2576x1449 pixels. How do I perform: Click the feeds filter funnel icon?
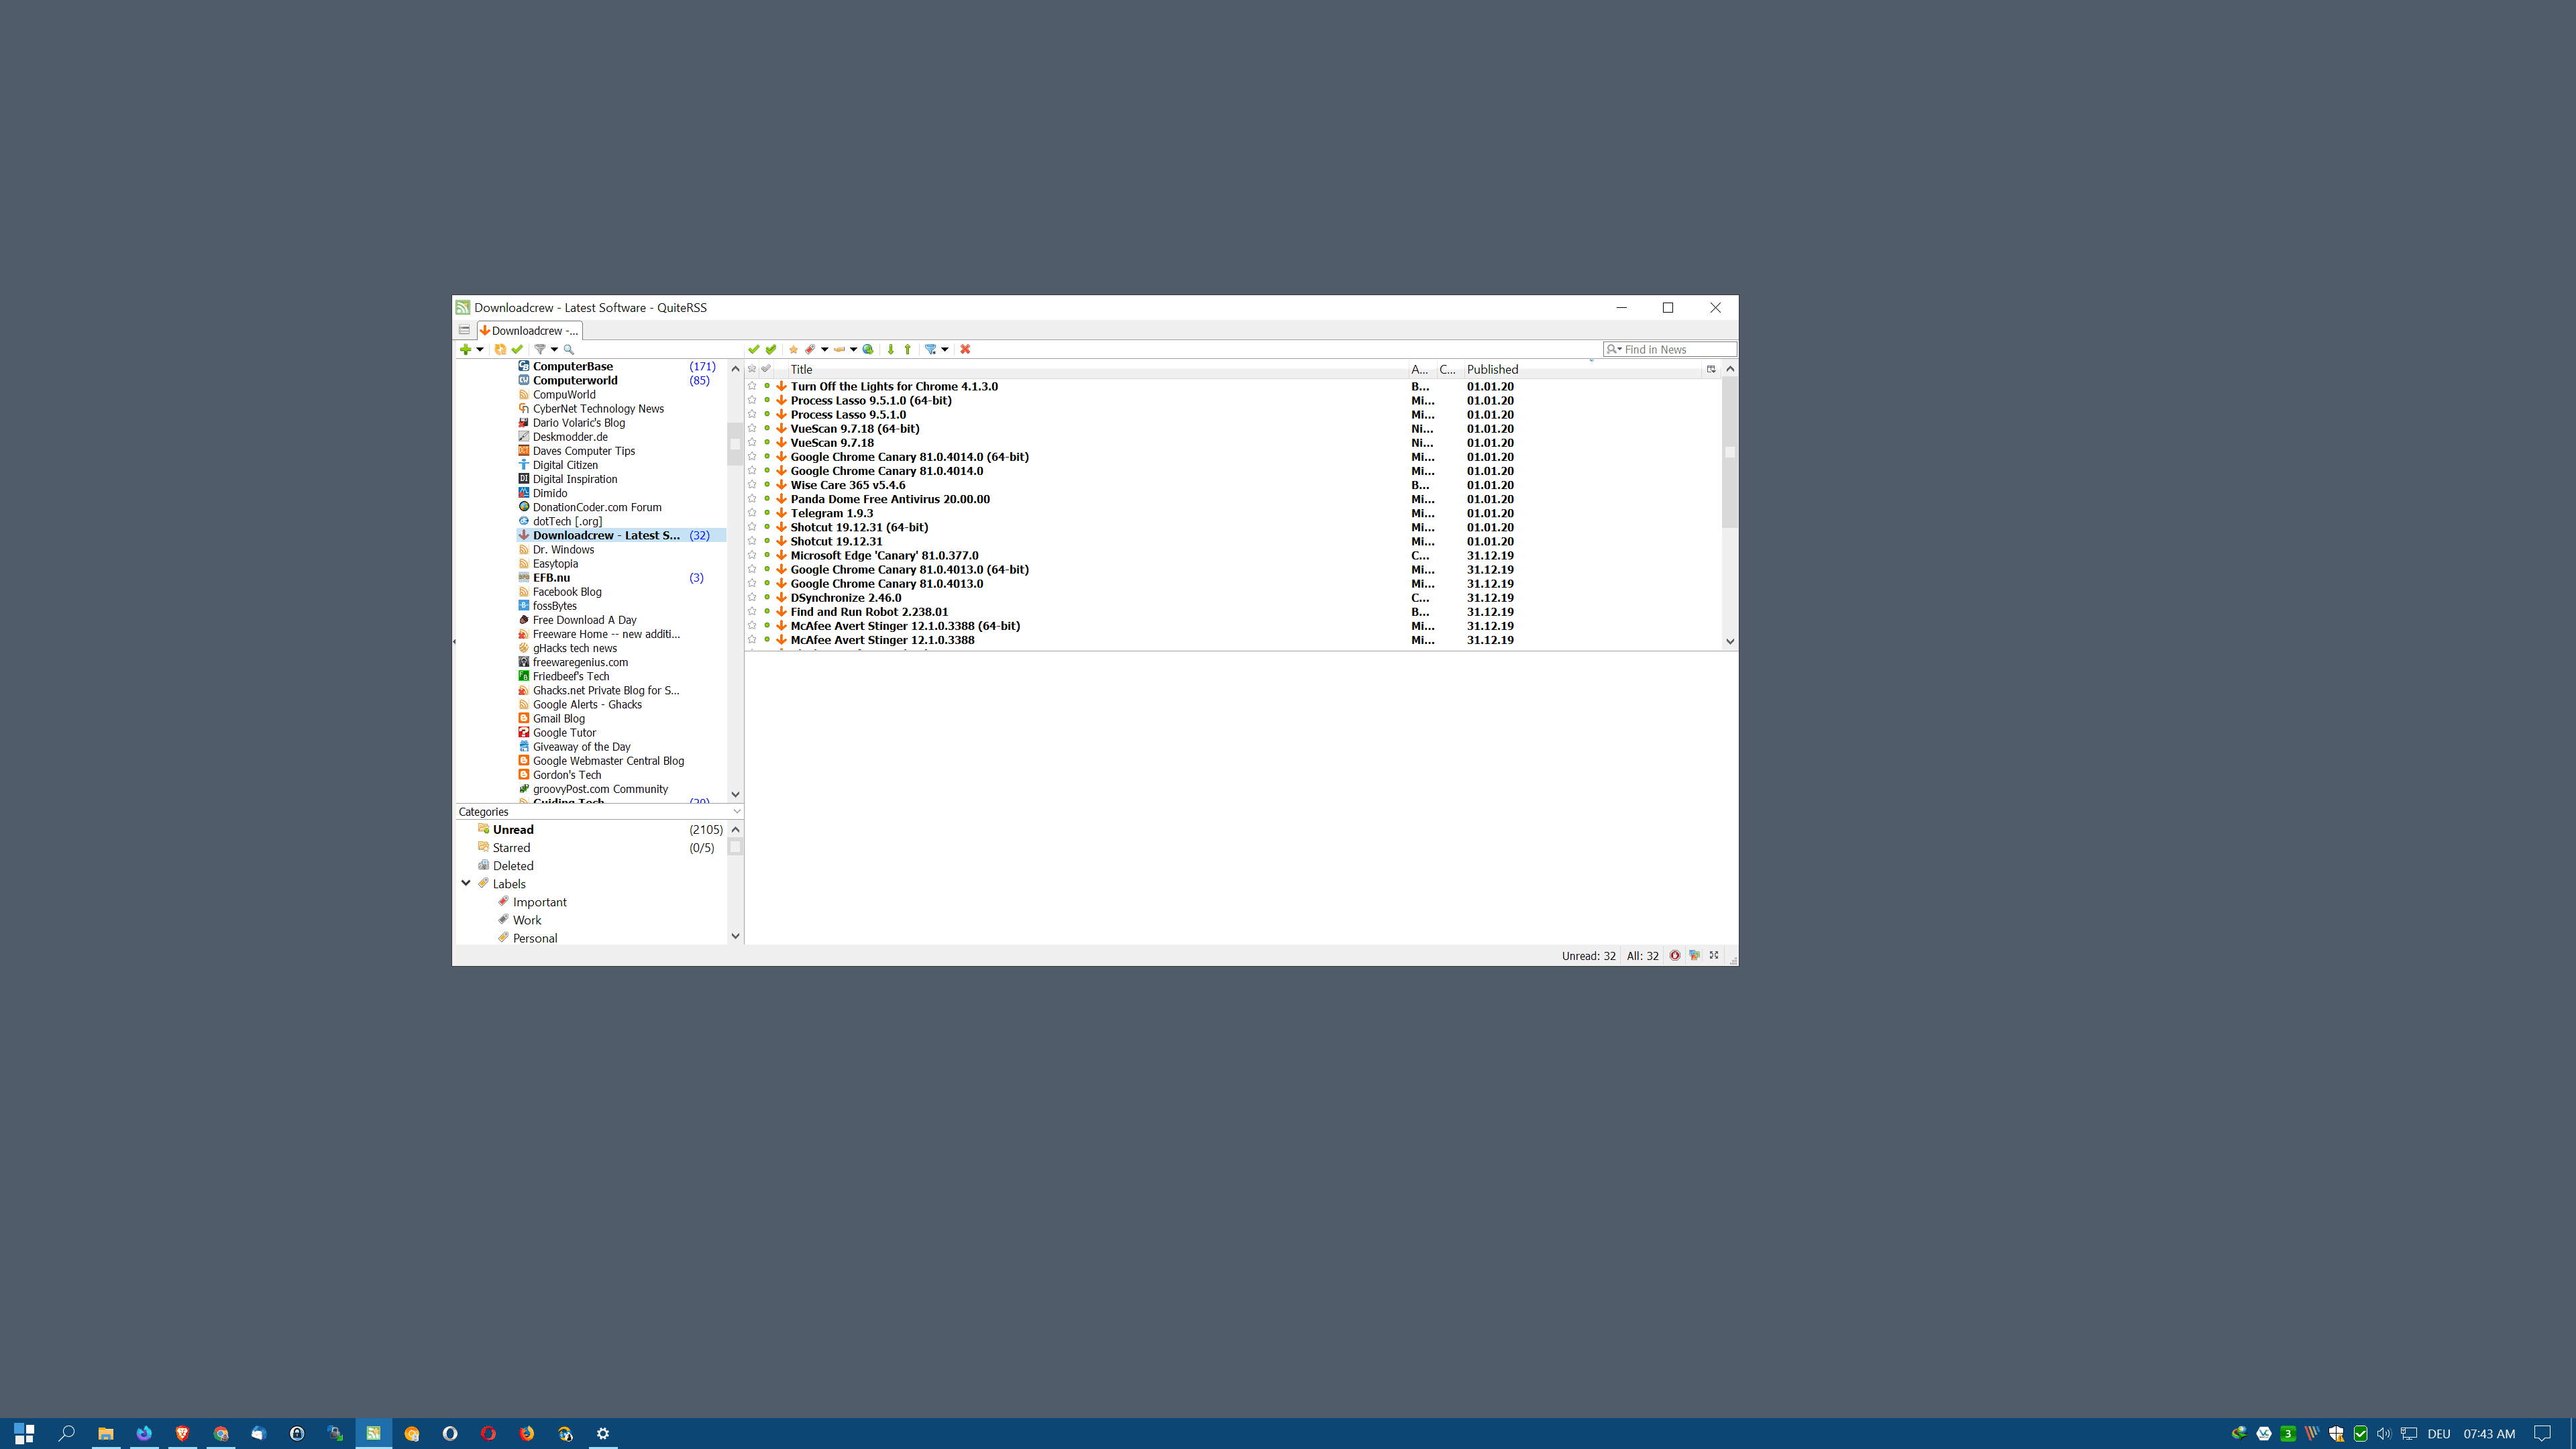click(540, 349)
